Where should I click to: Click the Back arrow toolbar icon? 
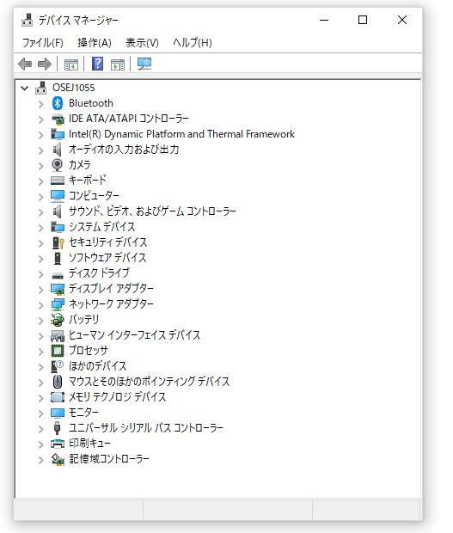[25, 64]
